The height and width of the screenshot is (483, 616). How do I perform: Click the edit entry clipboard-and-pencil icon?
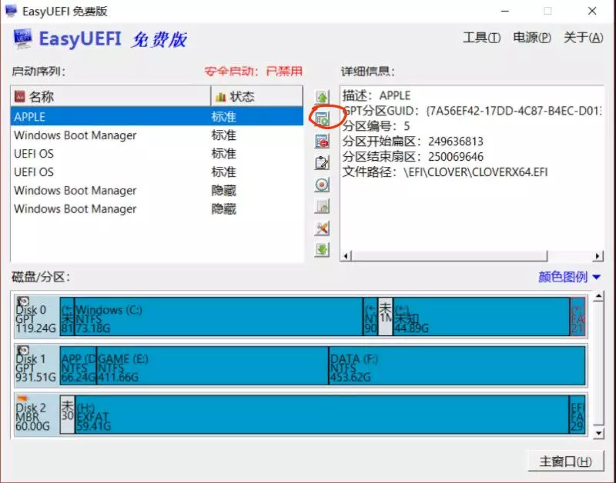(322, 162)
